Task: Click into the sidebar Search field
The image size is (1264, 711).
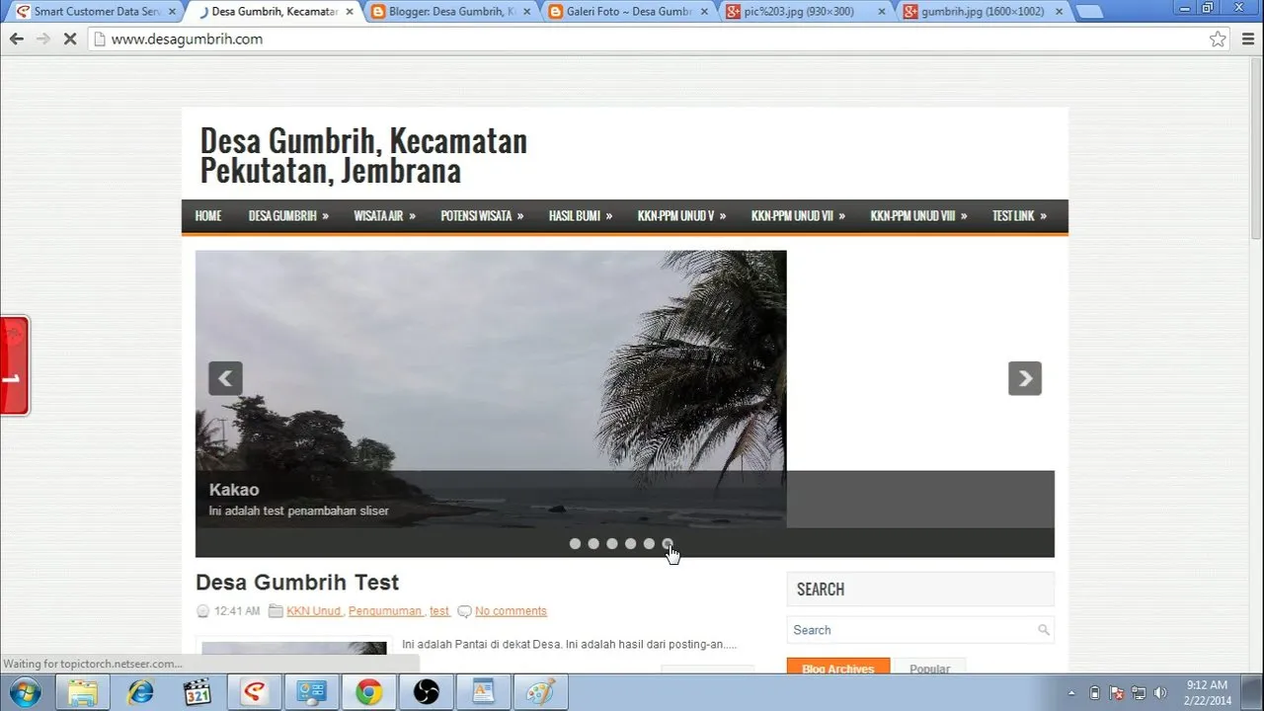Action: (x=910, y=630)
